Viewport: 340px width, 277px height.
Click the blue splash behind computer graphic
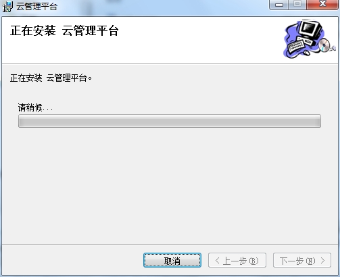[291, 34]
